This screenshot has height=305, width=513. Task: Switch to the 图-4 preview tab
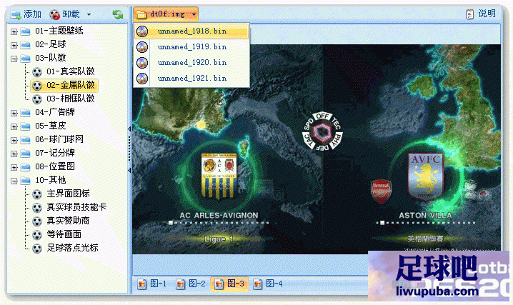coord(268,284)
